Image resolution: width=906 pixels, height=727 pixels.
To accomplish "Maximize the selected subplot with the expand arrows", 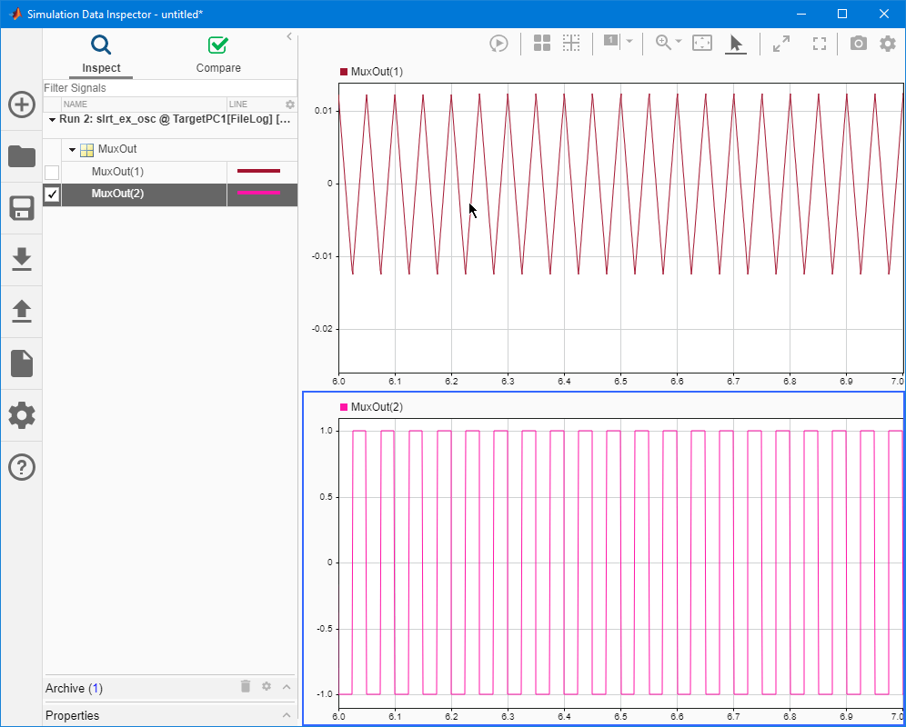I will click(x=780, y=43).
